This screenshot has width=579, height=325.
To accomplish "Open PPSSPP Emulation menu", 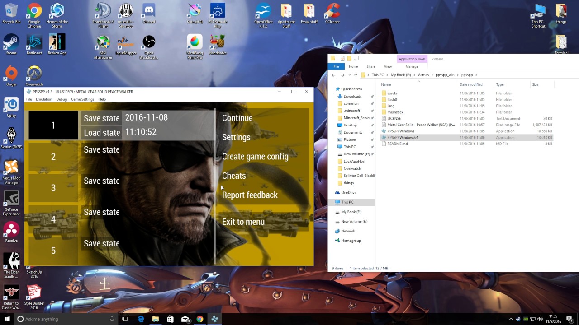I will [44, 99].
